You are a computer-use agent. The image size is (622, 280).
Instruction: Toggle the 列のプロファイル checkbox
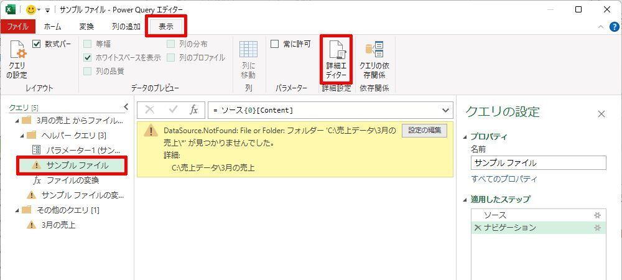171,57
